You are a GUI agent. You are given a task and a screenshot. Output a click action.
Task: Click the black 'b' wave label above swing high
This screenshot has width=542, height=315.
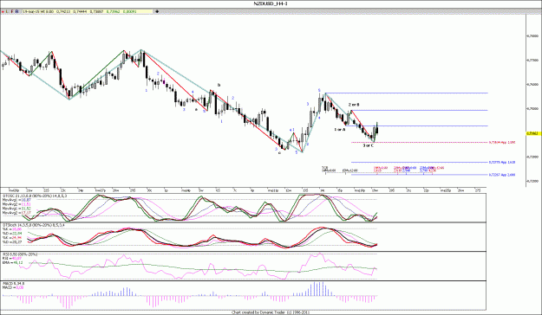(219, 85)
